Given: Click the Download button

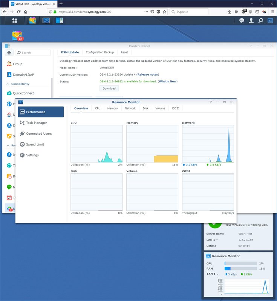Looking at the screenshot, I should point(109,88).
